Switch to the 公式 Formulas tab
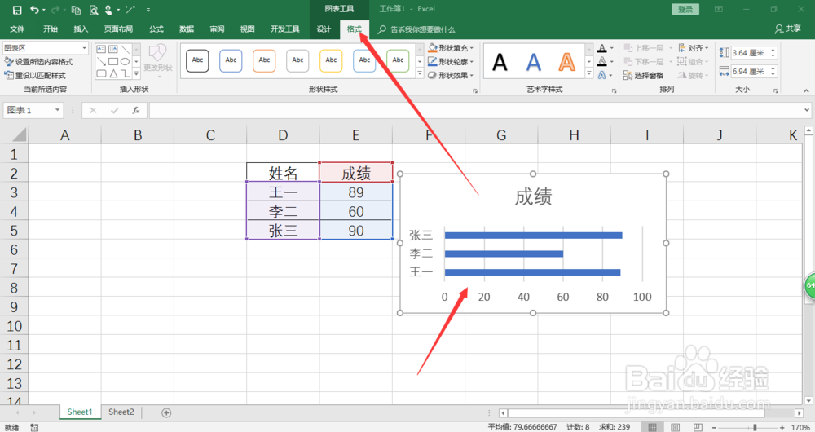The width and height of the screenshot is (815, 432). click(156, 29)
